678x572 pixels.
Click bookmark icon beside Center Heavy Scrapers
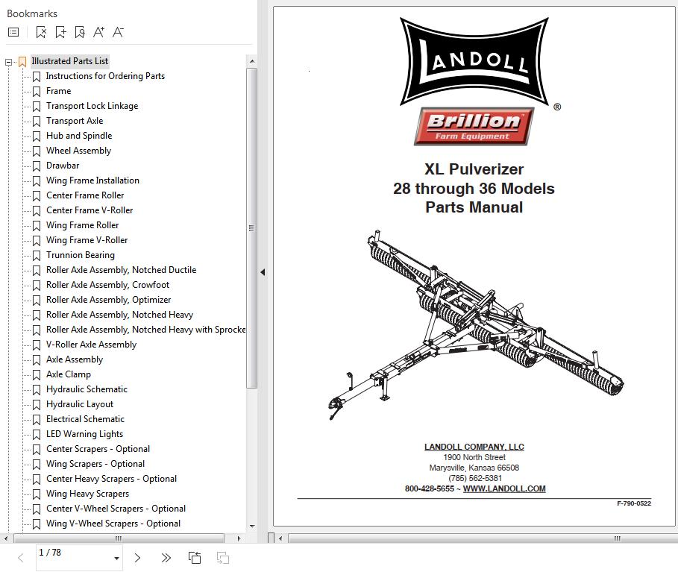point(37,480)
